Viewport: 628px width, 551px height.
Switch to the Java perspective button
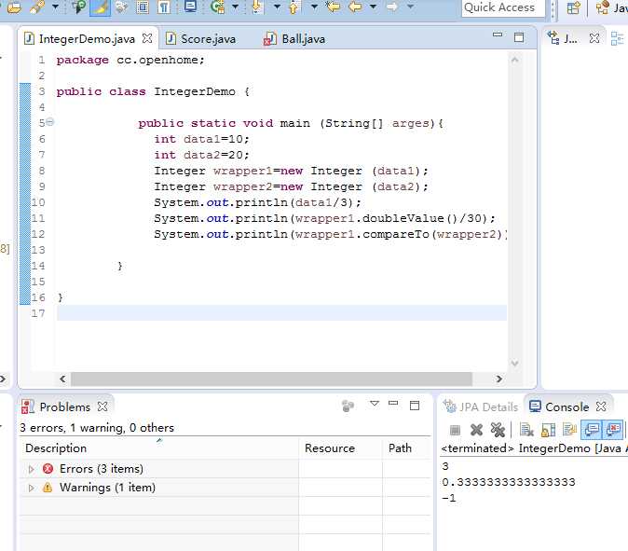(611, 7)
